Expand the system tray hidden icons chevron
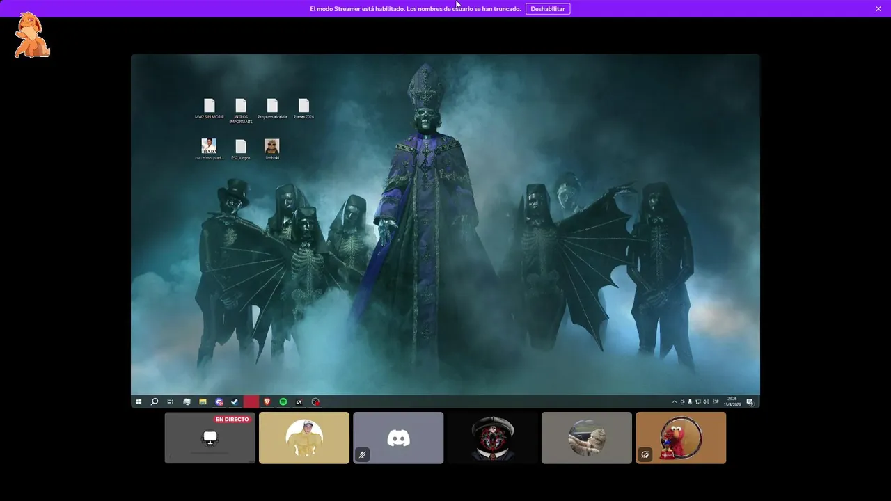 (674, 401)
